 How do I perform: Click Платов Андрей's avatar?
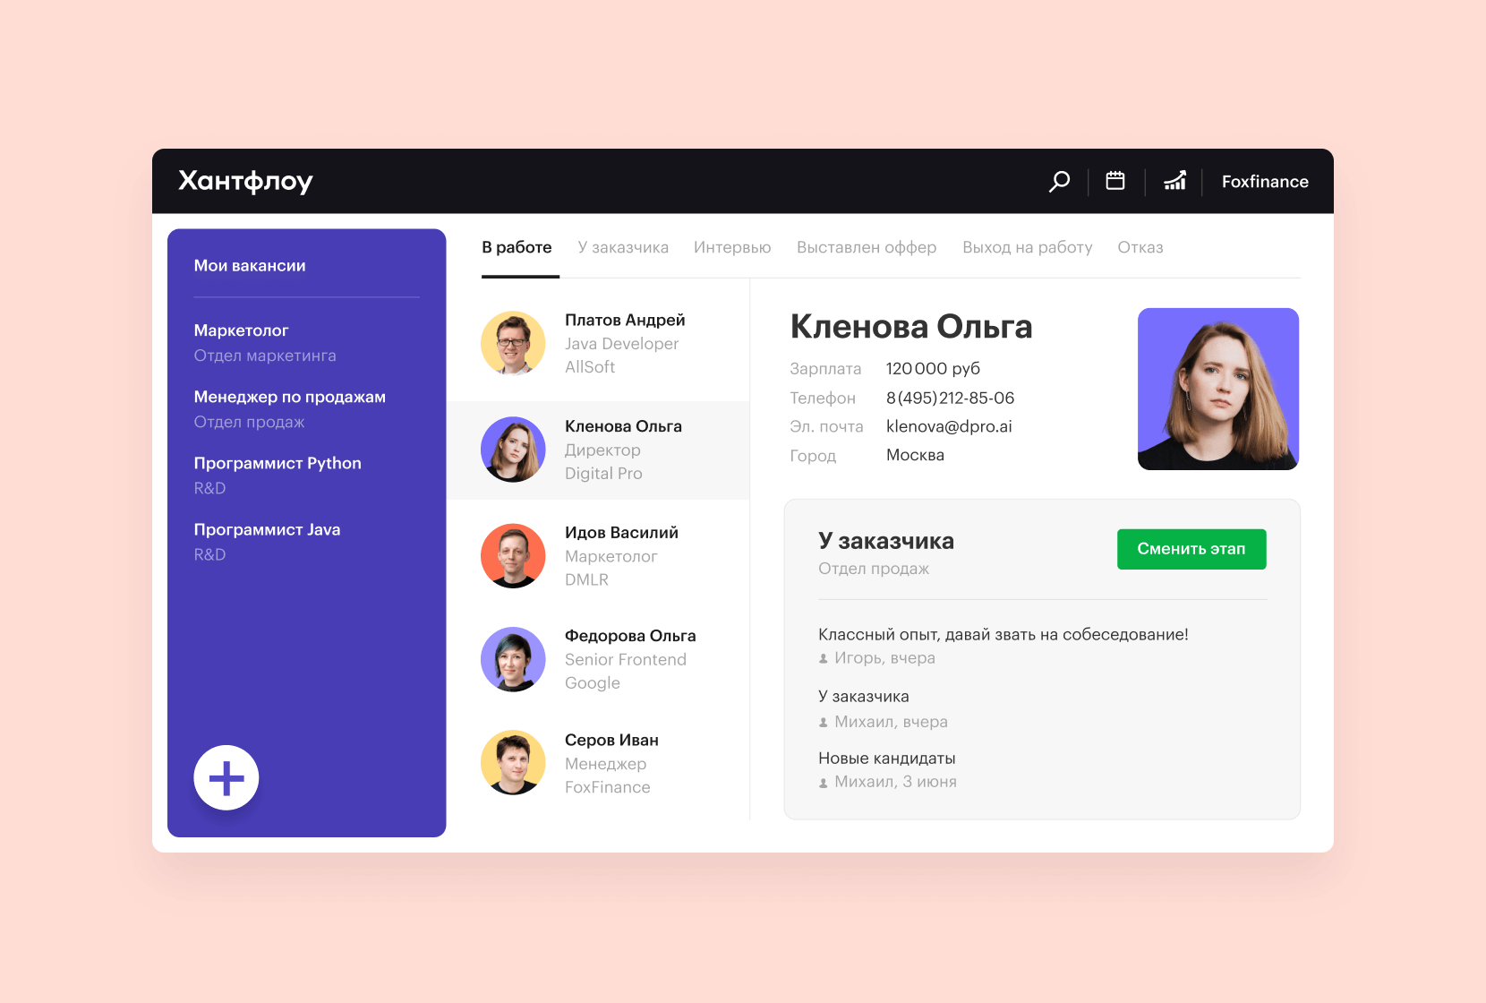(x=513, y=343)
